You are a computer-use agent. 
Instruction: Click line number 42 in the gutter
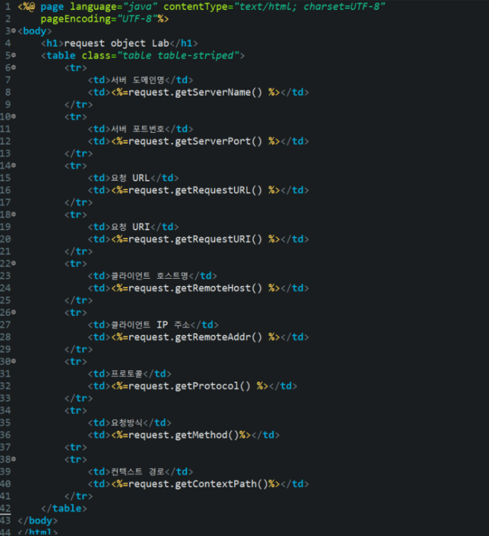click(6, 508)
